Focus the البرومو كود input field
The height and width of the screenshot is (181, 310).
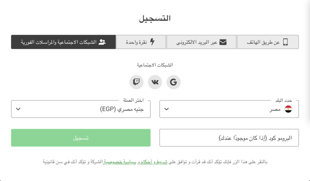(x=229, y=138)
